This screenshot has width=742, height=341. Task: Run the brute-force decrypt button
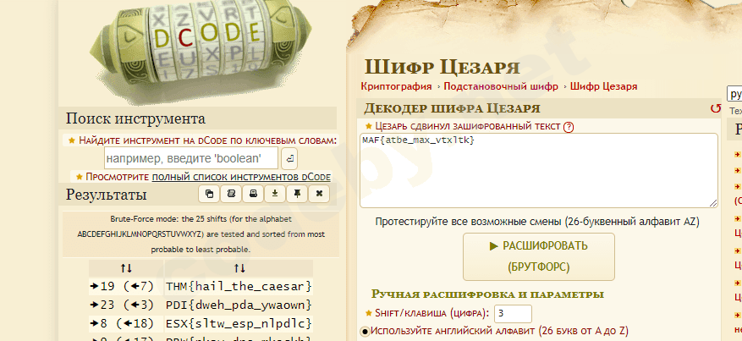[x=538, y=257]
